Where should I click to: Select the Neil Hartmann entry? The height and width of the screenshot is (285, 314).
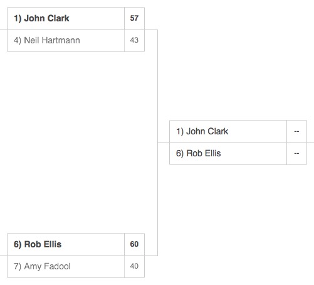pyautogui.click(x=66, y=41)
